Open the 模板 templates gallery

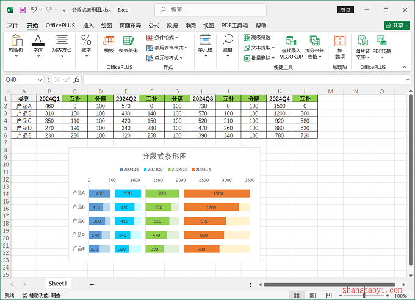pyautogui.click(x=109, y=44)
